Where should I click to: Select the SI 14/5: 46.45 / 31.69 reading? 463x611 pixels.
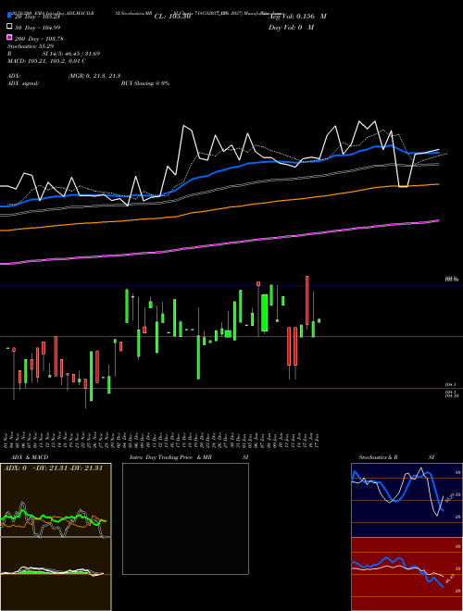click(x=71, y=54)
